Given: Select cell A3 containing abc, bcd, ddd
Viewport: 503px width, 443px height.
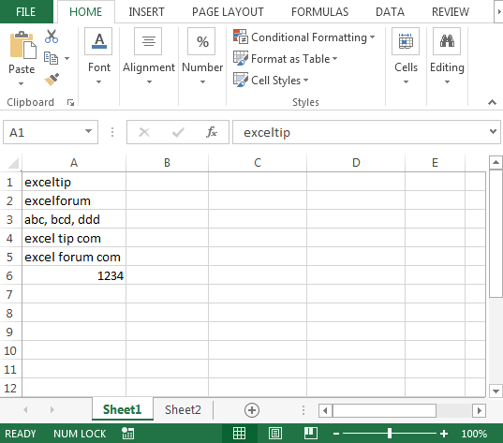Looking at the screenshot, I should (x=74, y=219).
